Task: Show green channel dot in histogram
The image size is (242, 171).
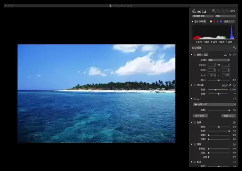Action: (x=217, y=21)
